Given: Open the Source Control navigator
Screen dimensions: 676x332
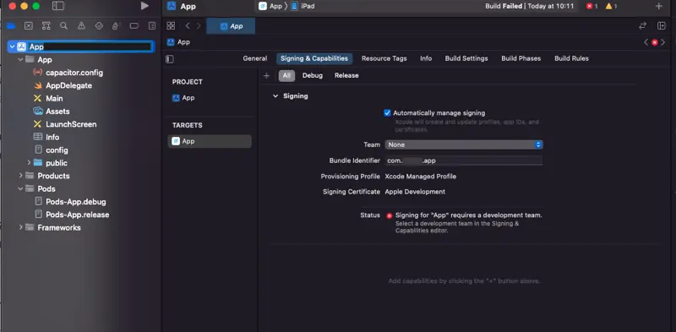Looking at the screenshot, I should pos(29,26).
